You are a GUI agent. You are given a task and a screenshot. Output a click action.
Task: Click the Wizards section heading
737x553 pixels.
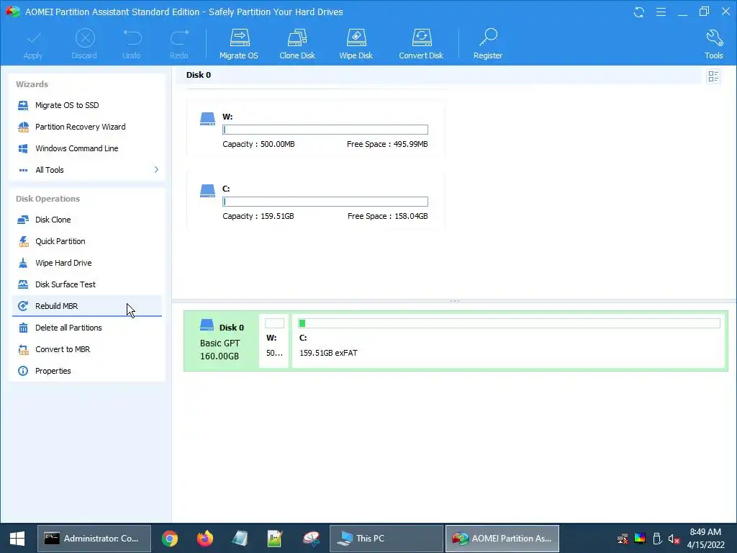tap(32, 84)
